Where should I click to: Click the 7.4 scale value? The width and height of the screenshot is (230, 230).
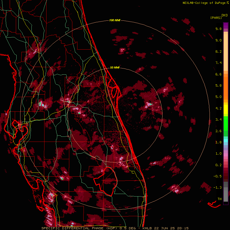[x=218, y=63]
